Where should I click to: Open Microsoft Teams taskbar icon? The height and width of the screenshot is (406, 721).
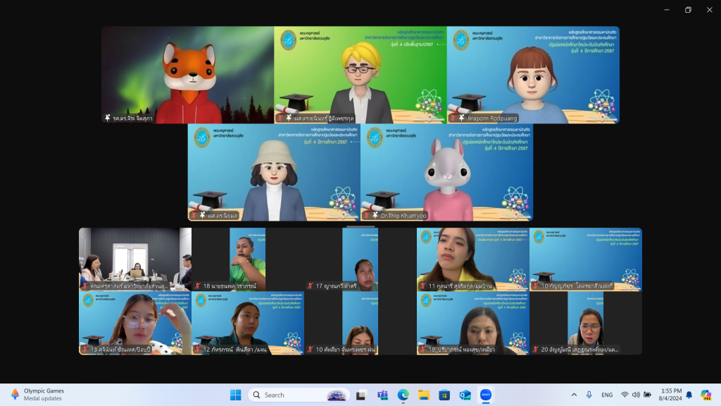pyautogui.click(x=382, y=395)
